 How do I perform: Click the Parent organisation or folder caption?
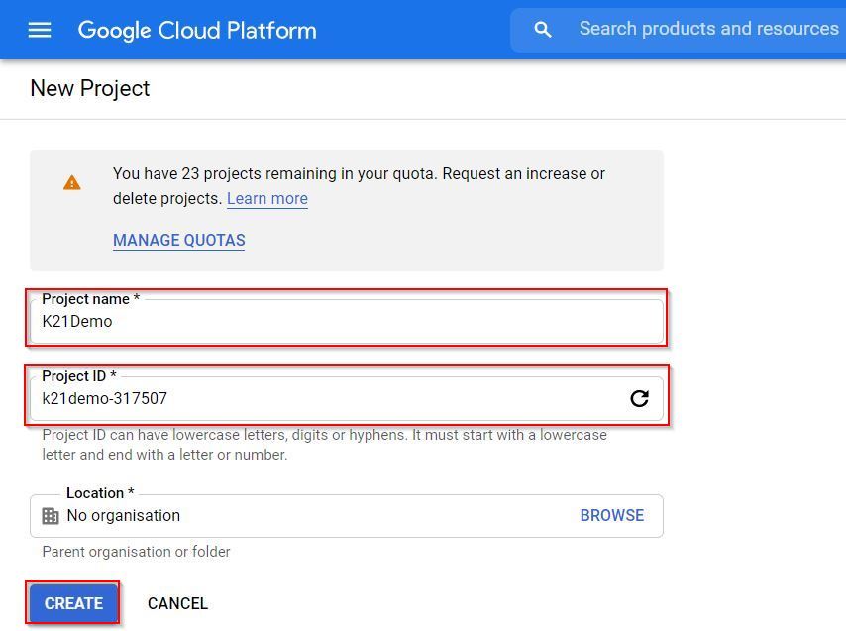tap(136, 552)
